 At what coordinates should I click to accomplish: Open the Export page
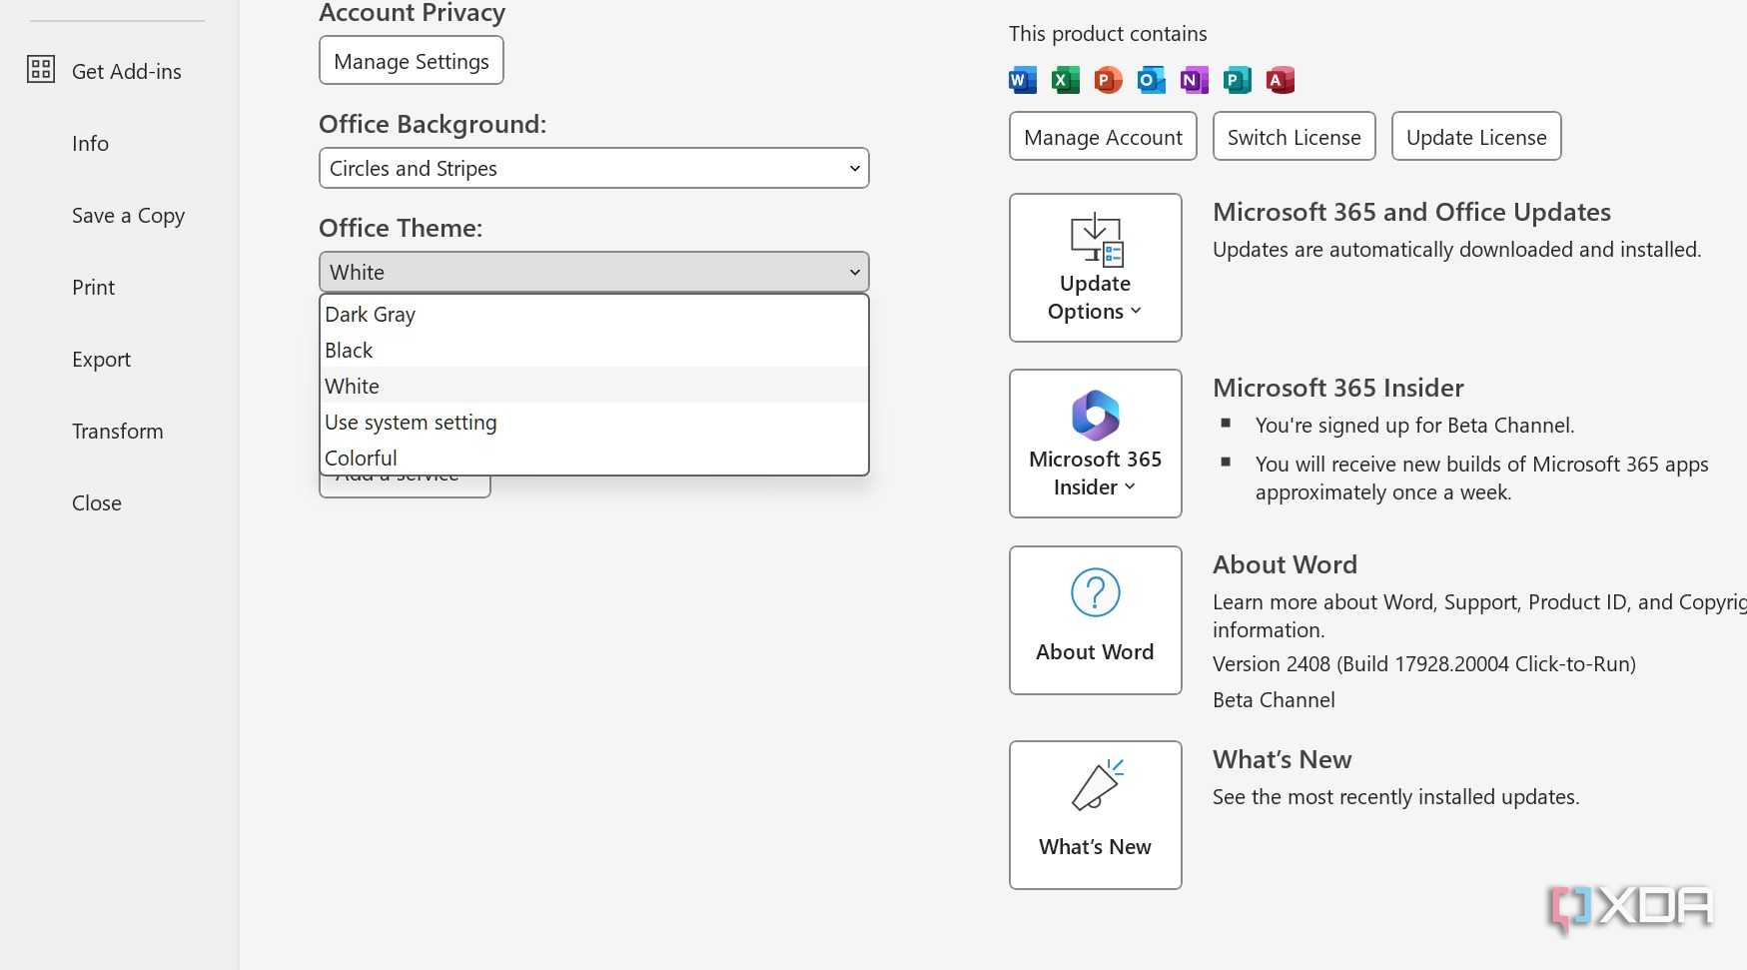tap(101, 359)
